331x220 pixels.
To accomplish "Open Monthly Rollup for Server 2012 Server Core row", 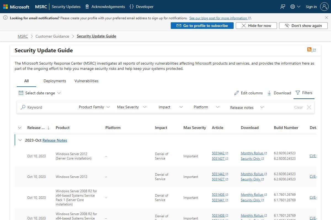I will (254, 153).
